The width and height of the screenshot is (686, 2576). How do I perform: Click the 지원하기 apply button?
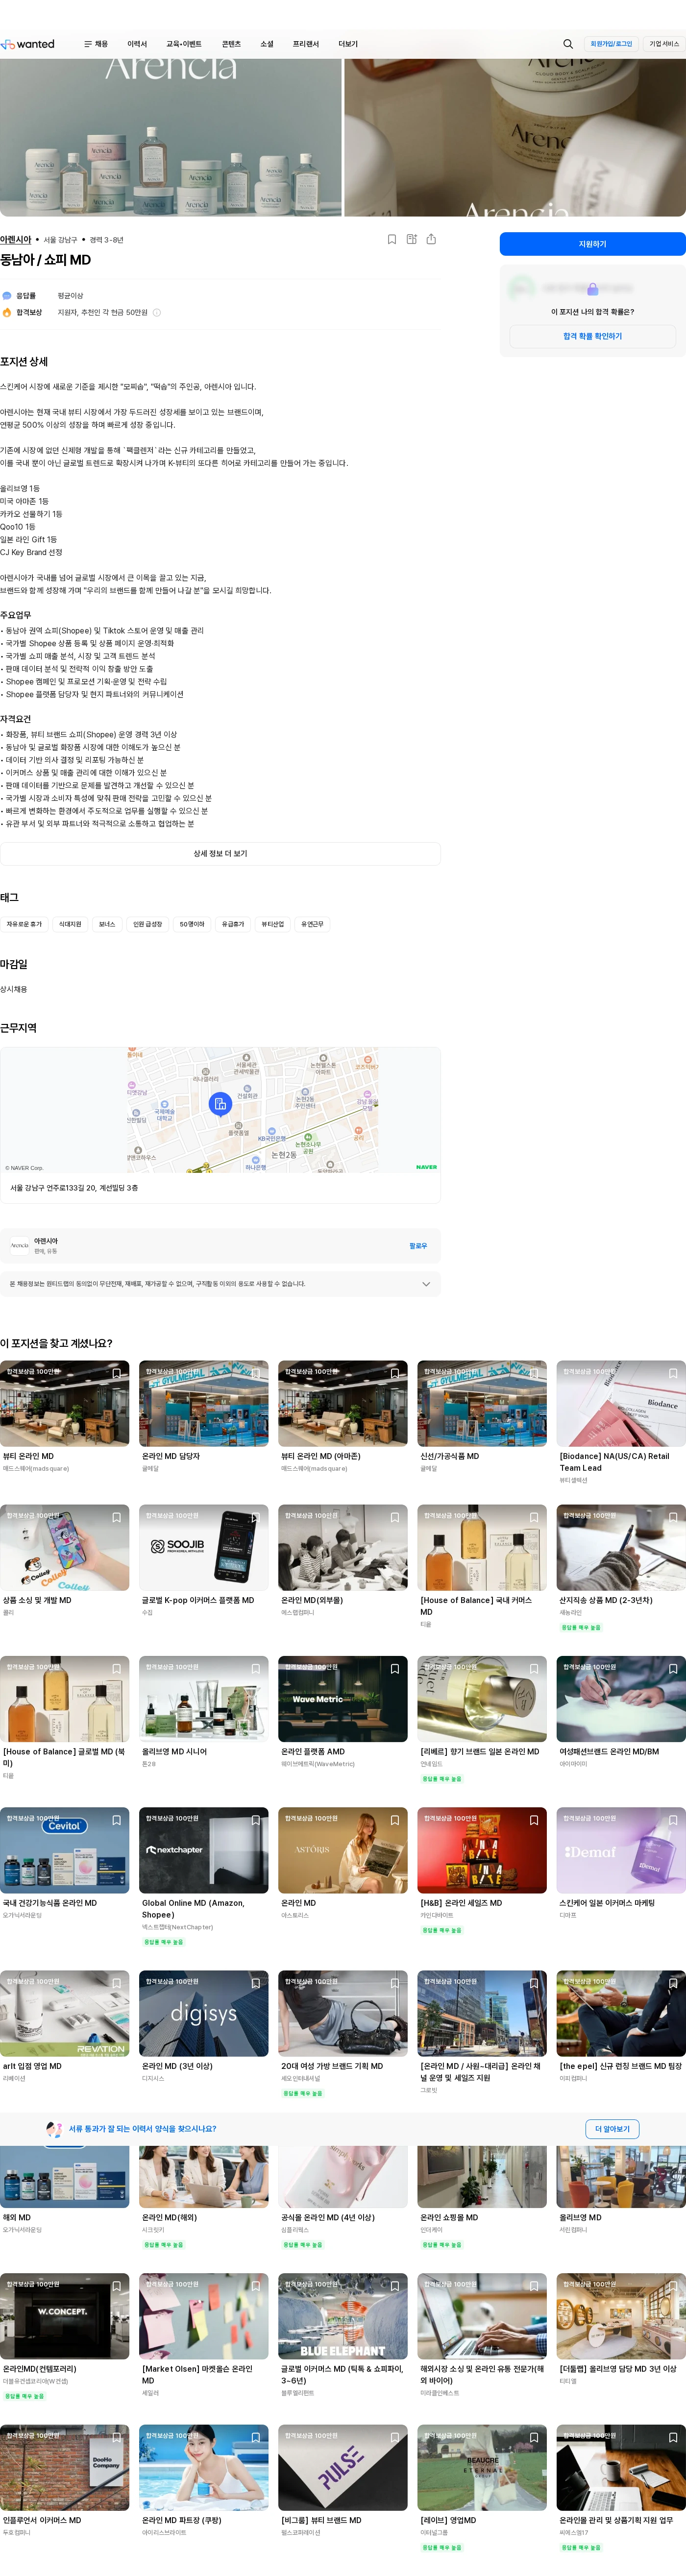tap(593, 244)
